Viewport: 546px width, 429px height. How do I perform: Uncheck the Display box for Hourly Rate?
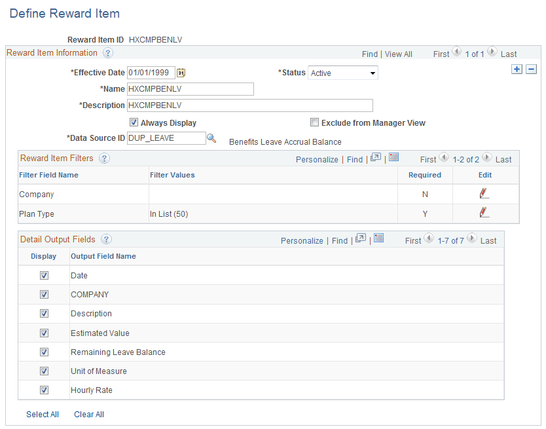[43, 390]
